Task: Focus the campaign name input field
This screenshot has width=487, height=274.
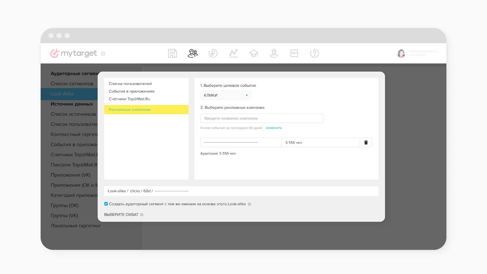Action: (261, 118)
